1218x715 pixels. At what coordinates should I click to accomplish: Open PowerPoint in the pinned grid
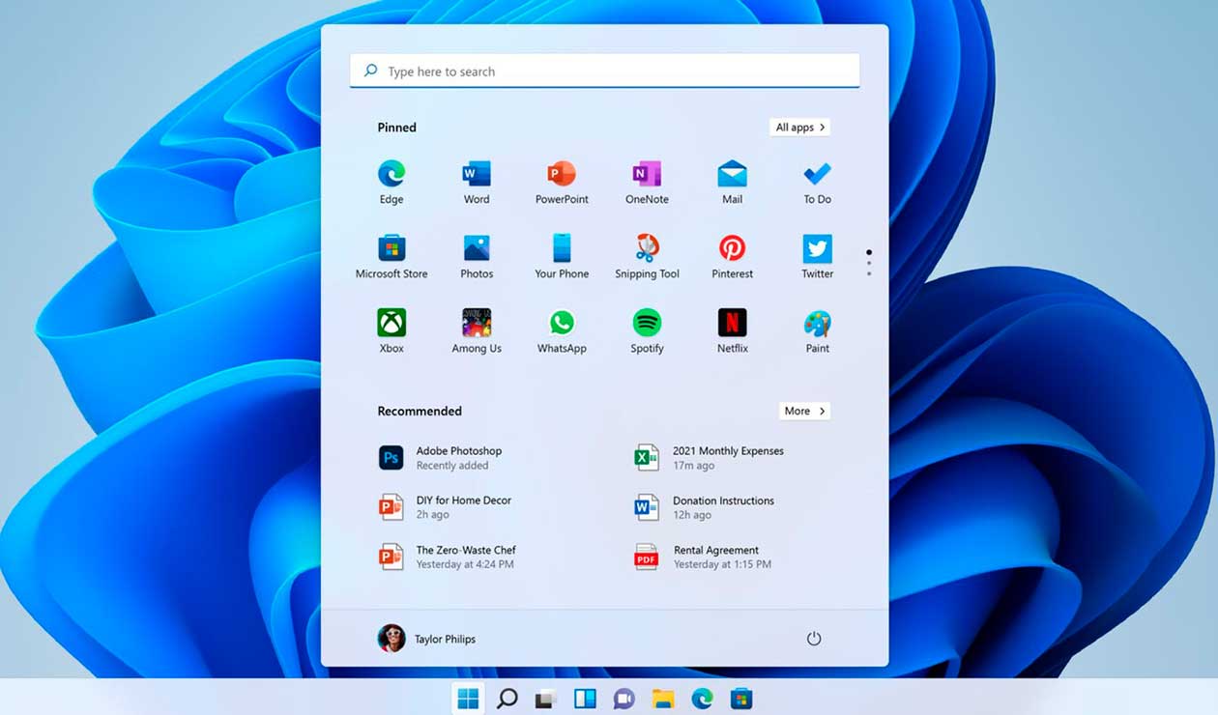click(x=562, y=183)
